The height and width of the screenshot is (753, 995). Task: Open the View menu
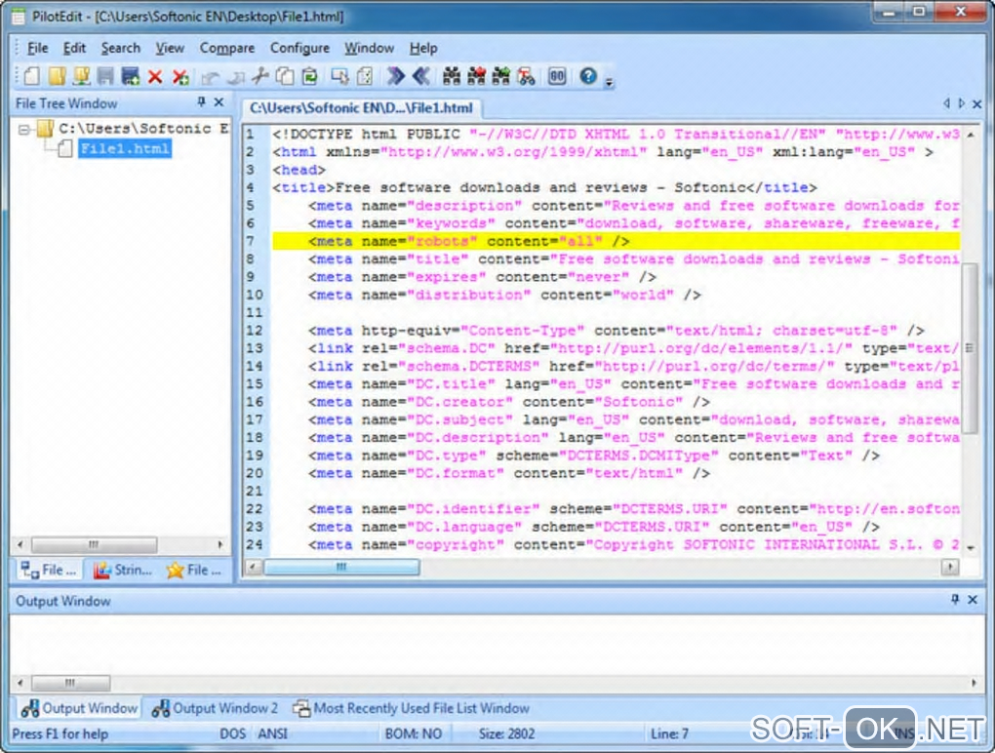click(x=170, y=48)
